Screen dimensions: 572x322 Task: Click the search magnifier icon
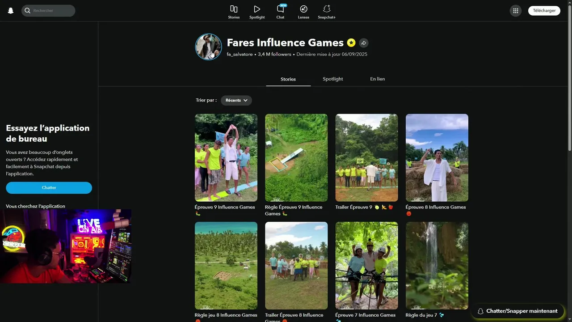(28, 10)
